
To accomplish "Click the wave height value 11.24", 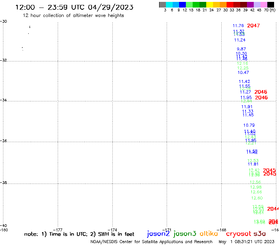I will click(x=240, y=40).
